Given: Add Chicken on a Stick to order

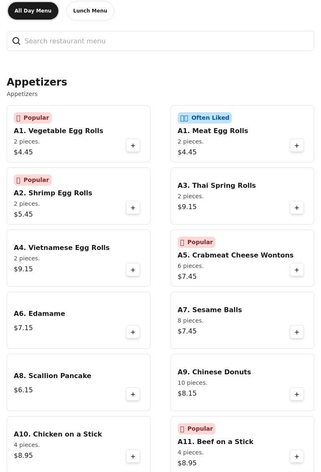Looking at the screenshot, I should pyautogui.click(x=133, y=457).
